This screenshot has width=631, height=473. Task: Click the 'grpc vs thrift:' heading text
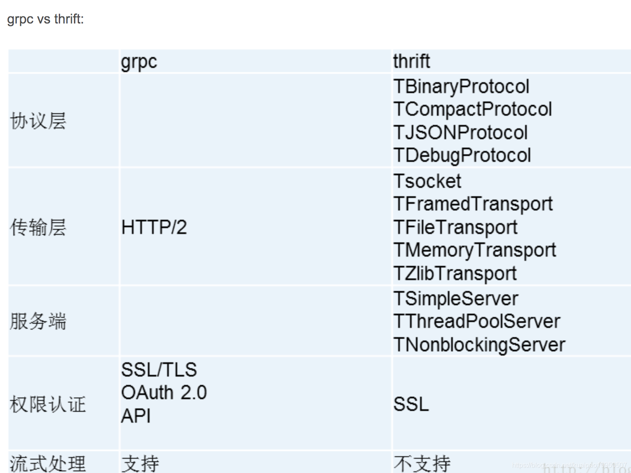(45, 19)
